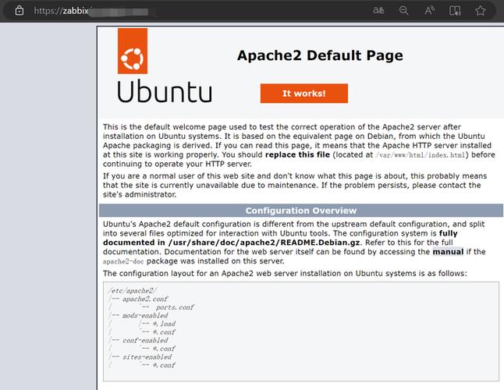Click the site lock security icon
This screenshot has width=504, height=390.
20,11
